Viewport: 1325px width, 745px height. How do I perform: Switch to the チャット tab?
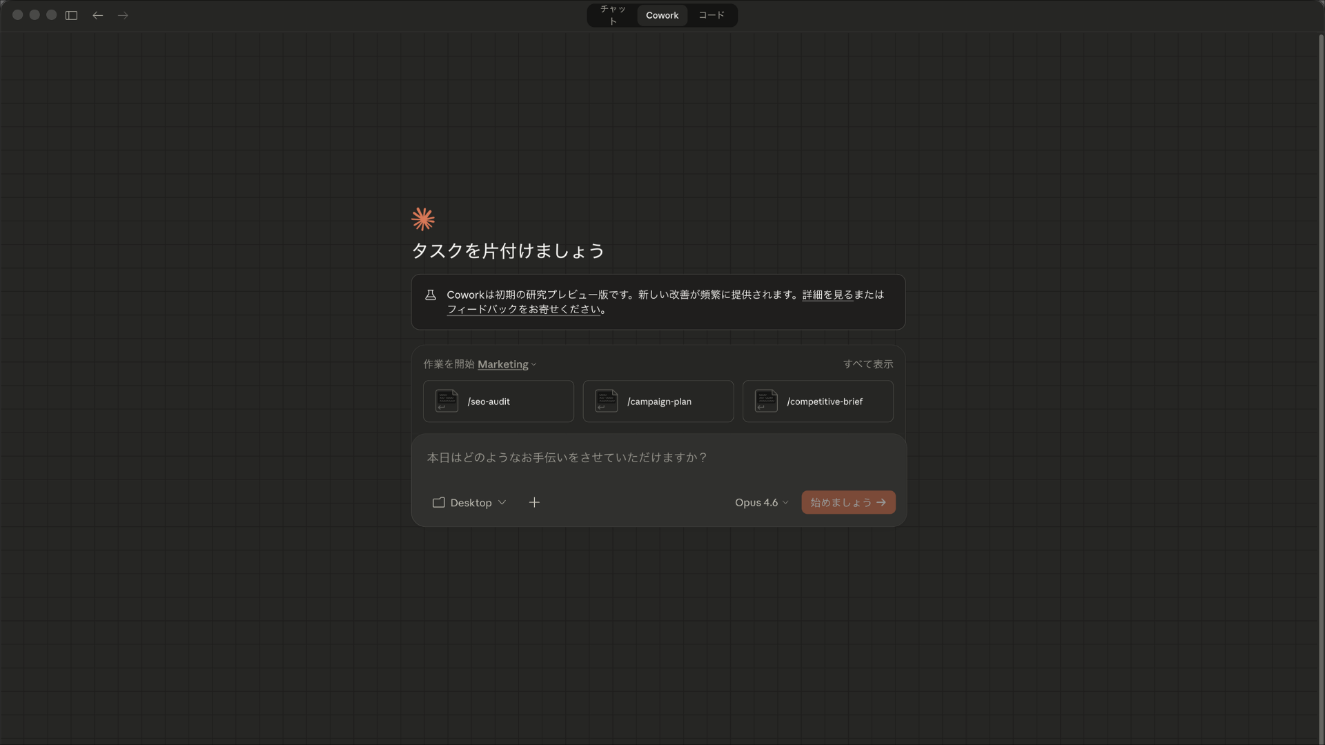[613, 15]
